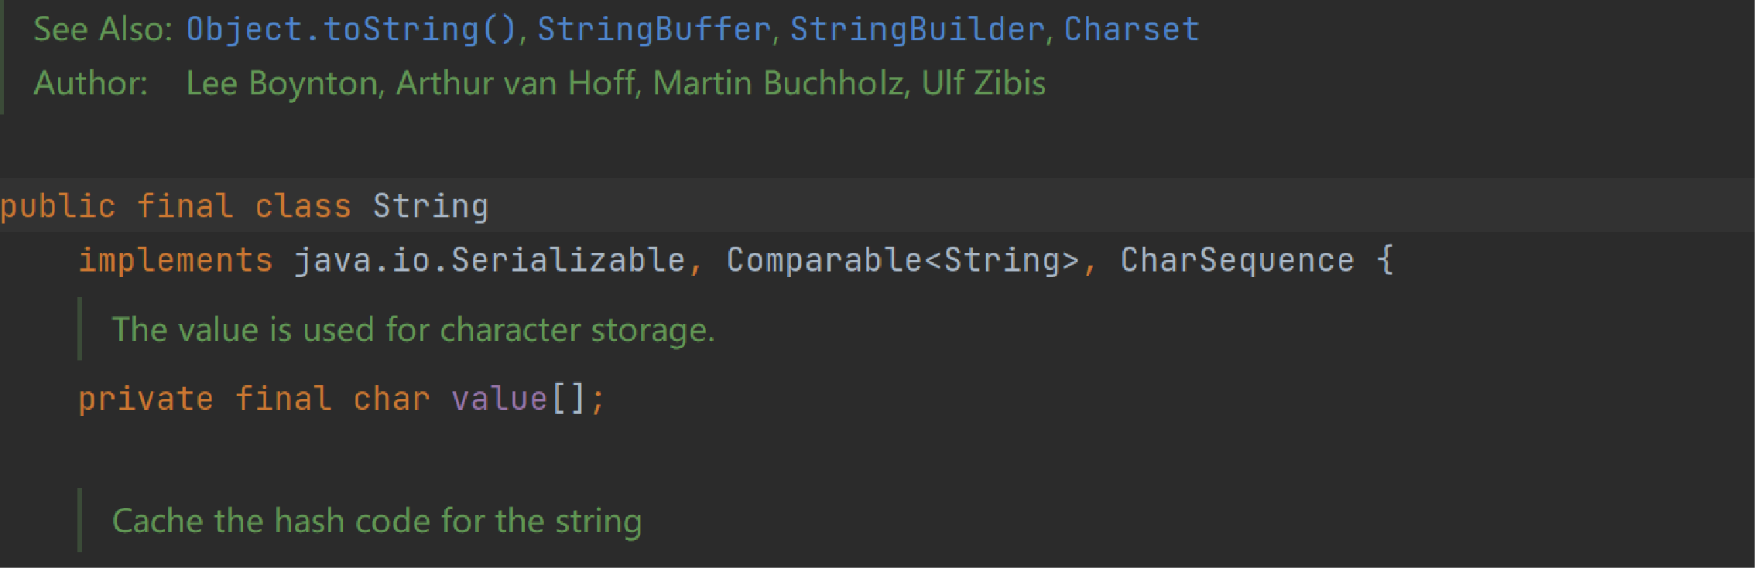Image resolution: width=1757 pixels, height=570 pixels.
Task: Place cursor on the String class name
Action: pyautogui.click(x=430, y=206)
